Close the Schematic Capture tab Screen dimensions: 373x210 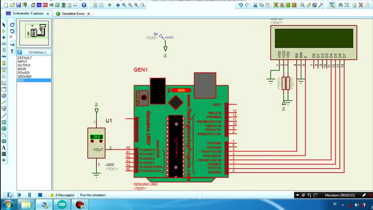48,14
